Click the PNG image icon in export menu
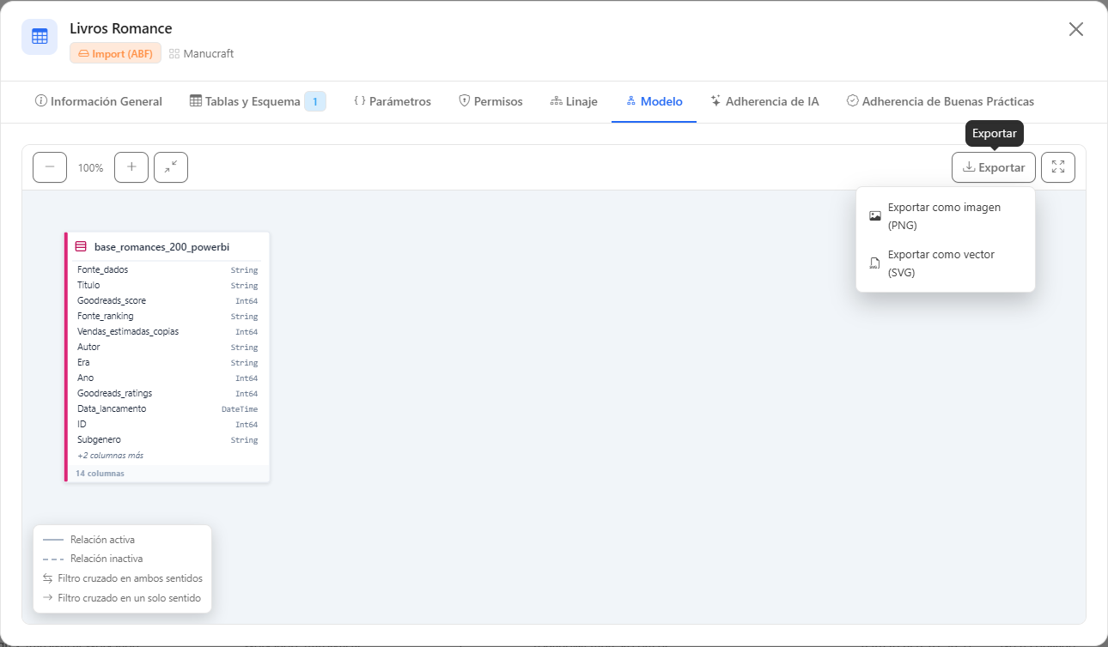1108x647 pixels. tap(875, 216)
